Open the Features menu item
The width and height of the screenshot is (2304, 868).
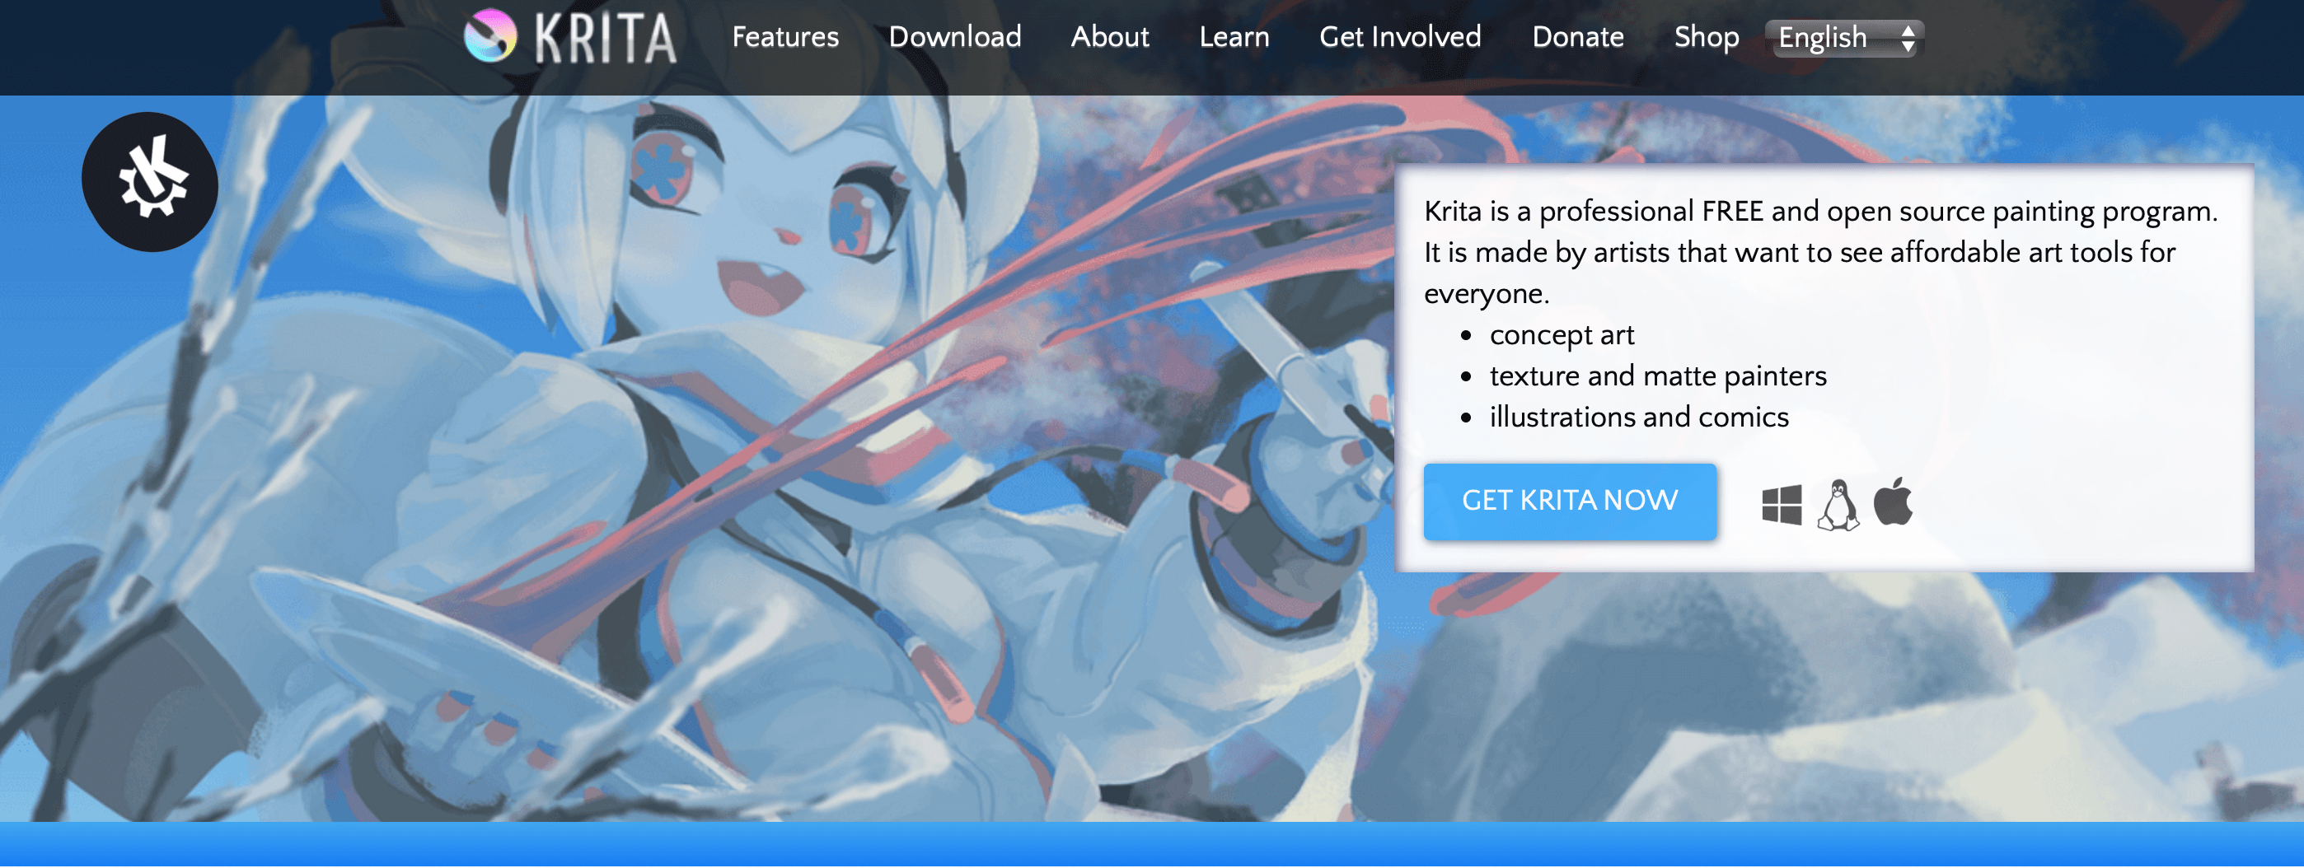(785, 37)
